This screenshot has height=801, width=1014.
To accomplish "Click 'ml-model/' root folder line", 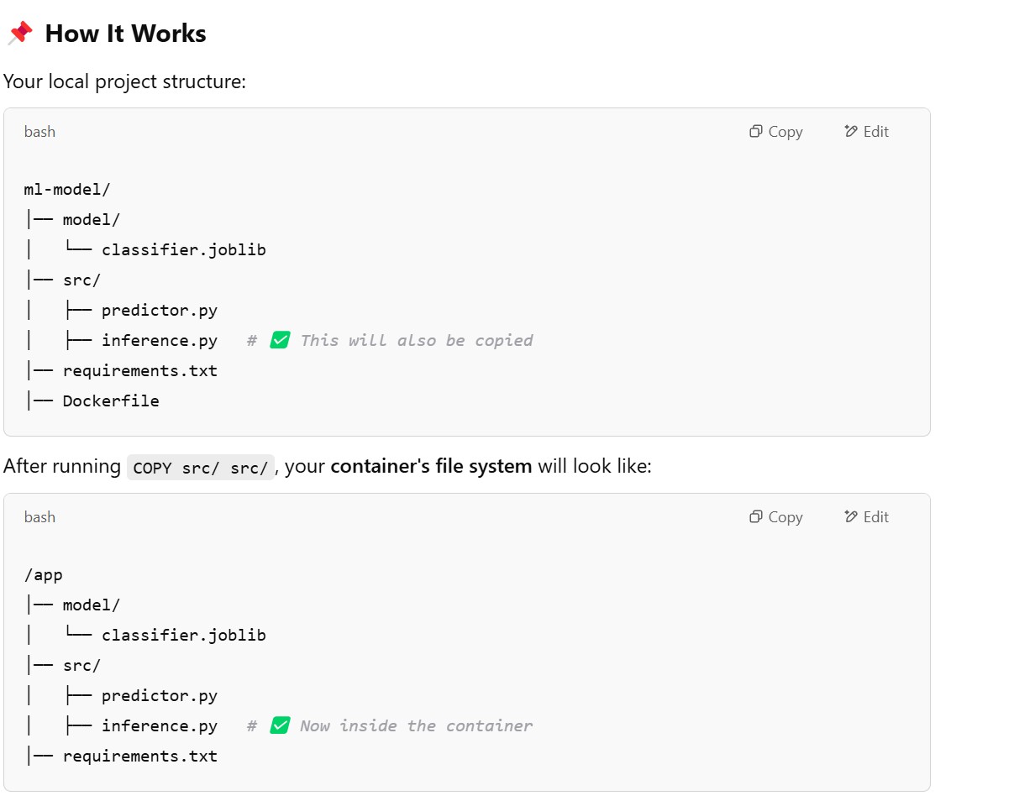I will click(x=67, y=189).
